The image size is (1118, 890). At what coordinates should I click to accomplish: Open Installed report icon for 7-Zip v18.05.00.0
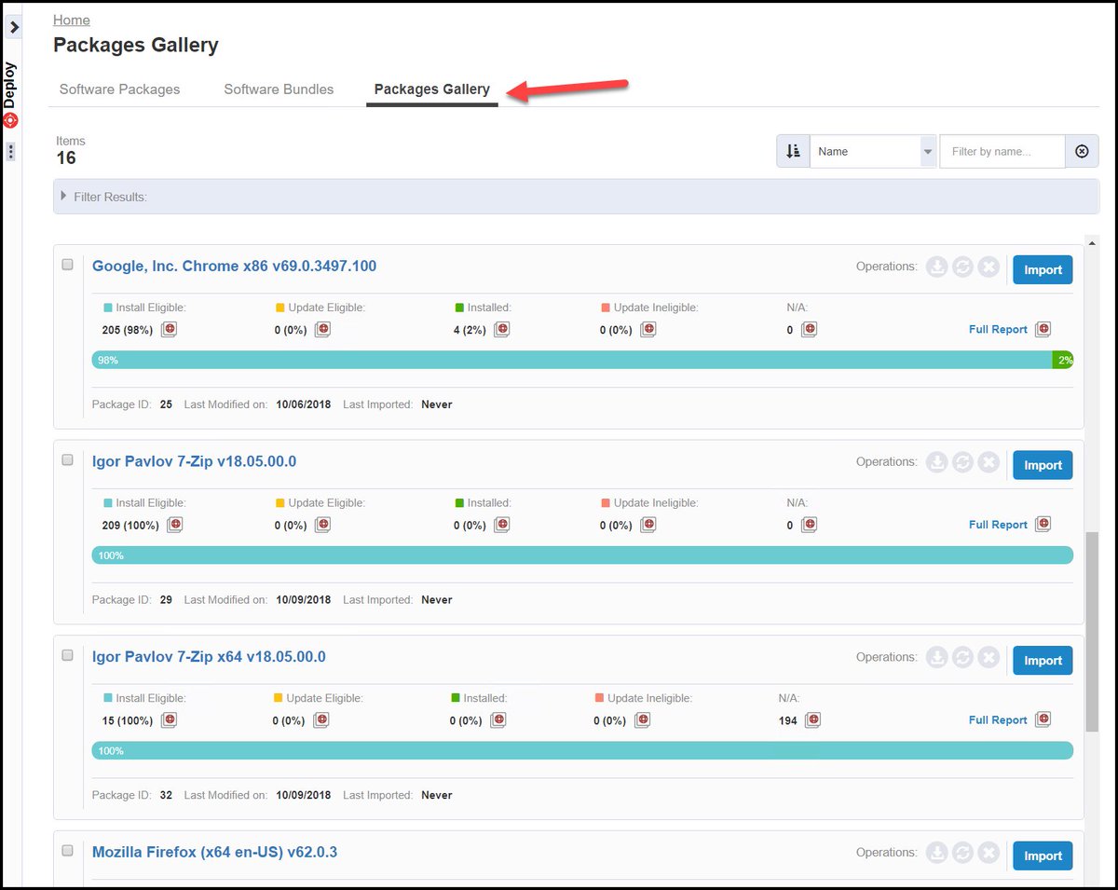pyautogui.click(x=501, y=525)
